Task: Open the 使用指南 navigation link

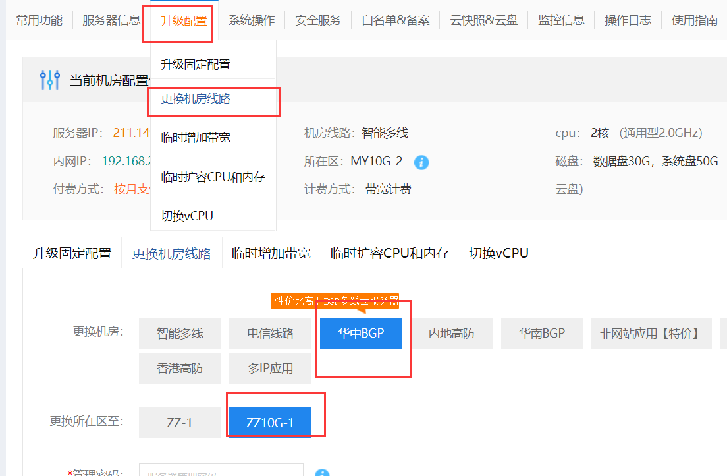Action: (x=694, y=20)
